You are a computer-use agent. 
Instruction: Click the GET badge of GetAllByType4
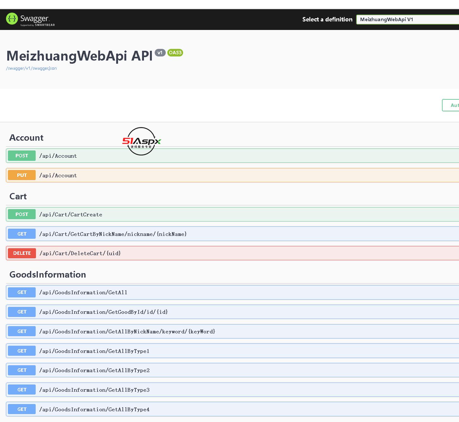click(x=22, y=409)
